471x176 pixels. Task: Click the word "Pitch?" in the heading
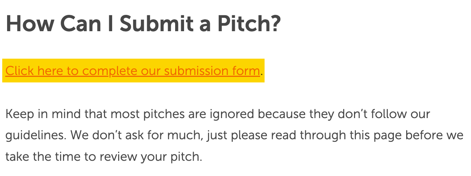pyautogui.click(x=249, y=24)
